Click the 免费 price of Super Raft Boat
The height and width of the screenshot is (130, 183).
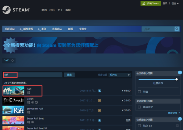pyautogui.click(x=128, y=120)
